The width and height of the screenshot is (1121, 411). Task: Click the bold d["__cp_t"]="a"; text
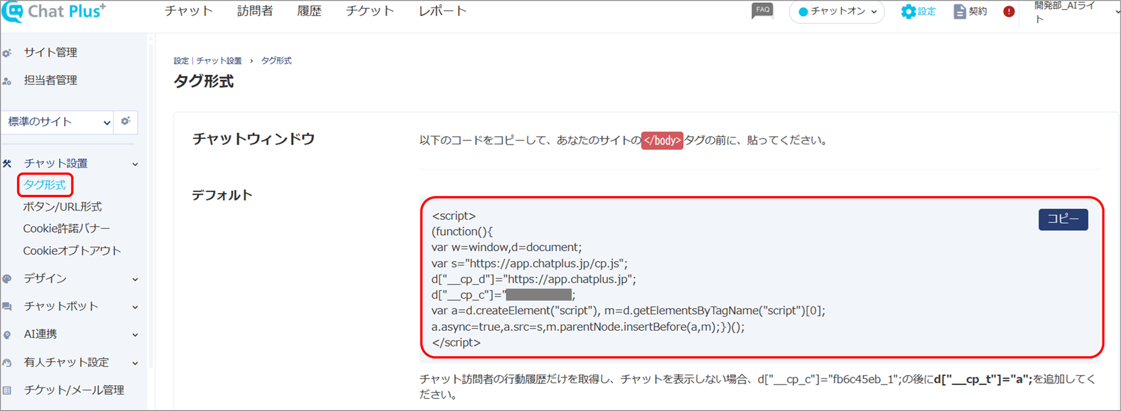(x=983, y=379)
